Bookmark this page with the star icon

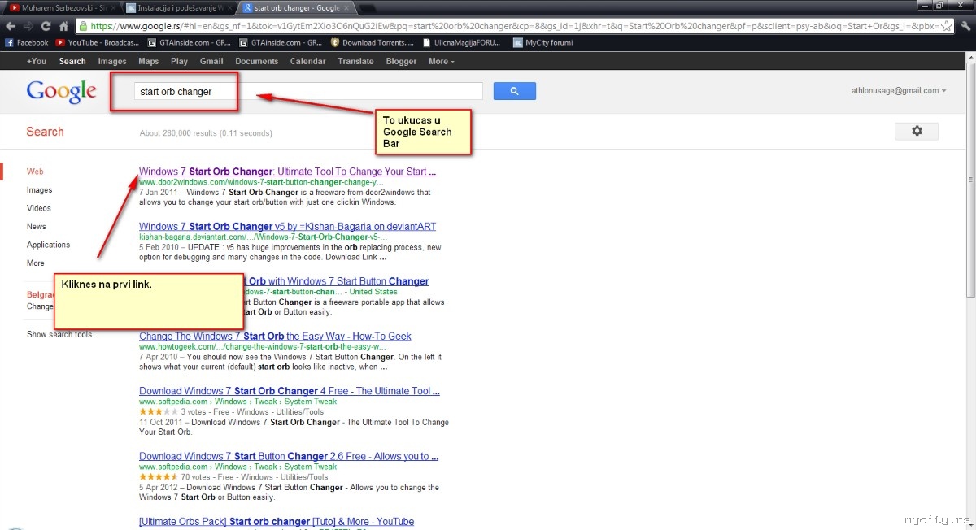(946, 26)
